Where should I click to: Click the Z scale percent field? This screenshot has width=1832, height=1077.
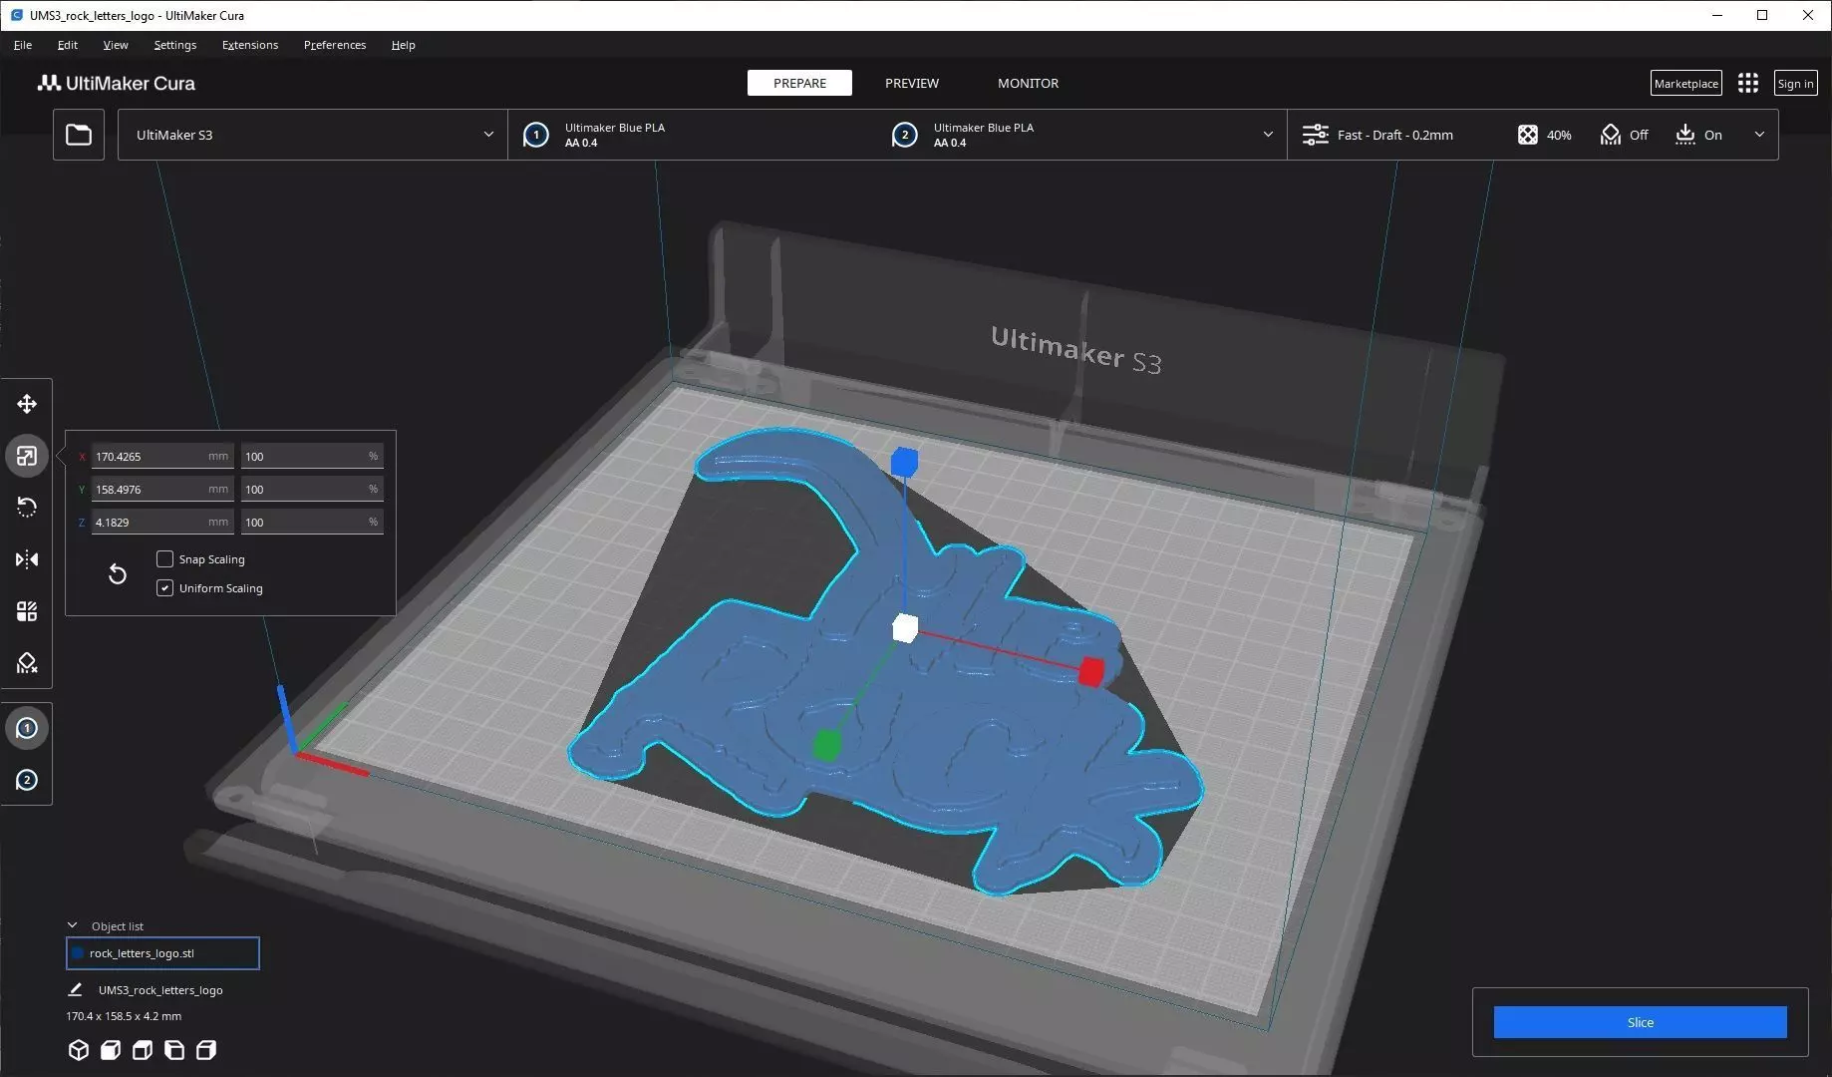pos(312,522)
